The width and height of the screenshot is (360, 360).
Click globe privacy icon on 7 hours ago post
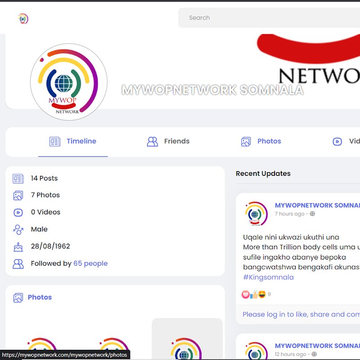(x=312, y=214)
